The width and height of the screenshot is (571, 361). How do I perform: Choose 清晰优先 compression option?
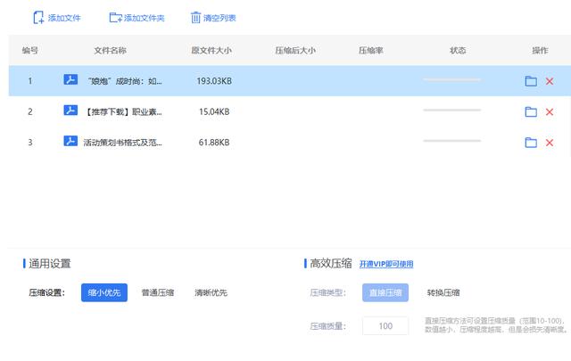point(211,292)
